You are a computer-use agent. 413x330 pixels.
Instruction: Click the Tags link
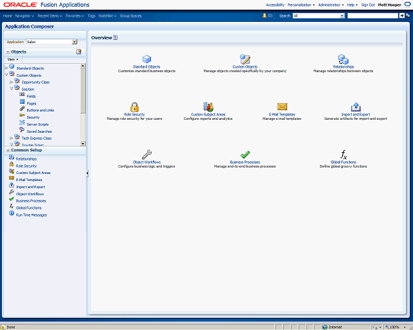(x=92, y=15)
